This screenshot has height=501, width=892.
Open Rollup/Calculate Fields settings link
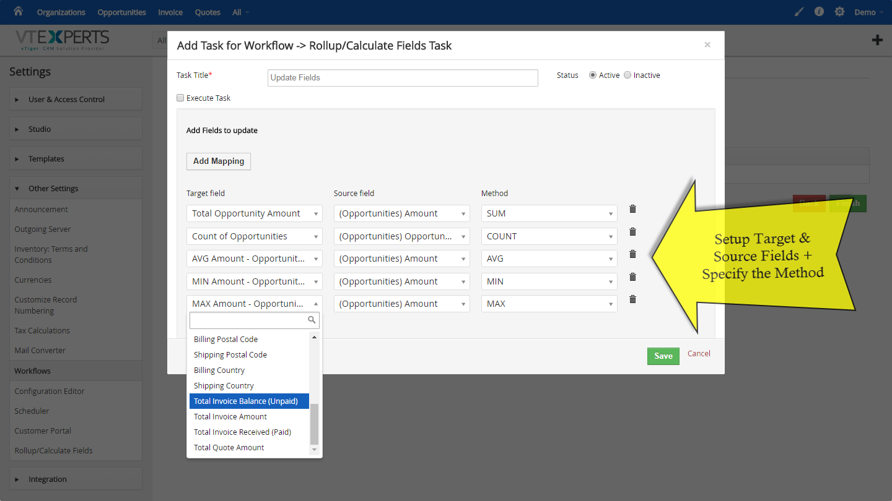tap(54, 451)
